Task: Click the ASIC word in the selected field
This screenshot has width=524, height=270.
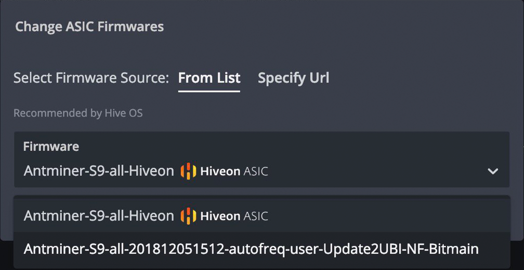Action: coord(255,171)
